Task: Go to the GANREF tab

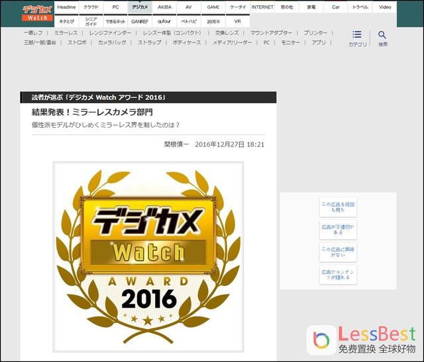Action: coord(140,21)
